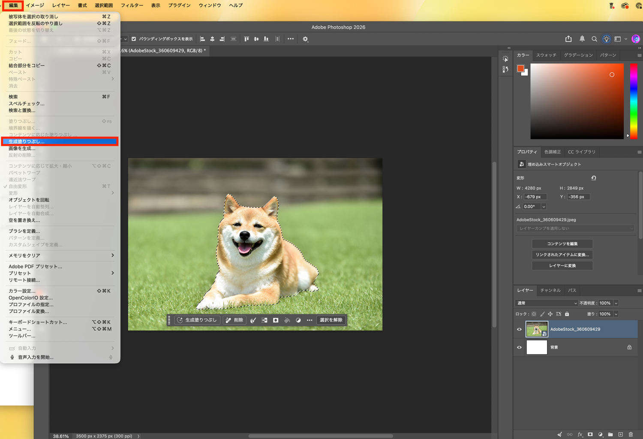Click the trash icon in Layers panel
643x439 pixels.
(x=631, y=434)
